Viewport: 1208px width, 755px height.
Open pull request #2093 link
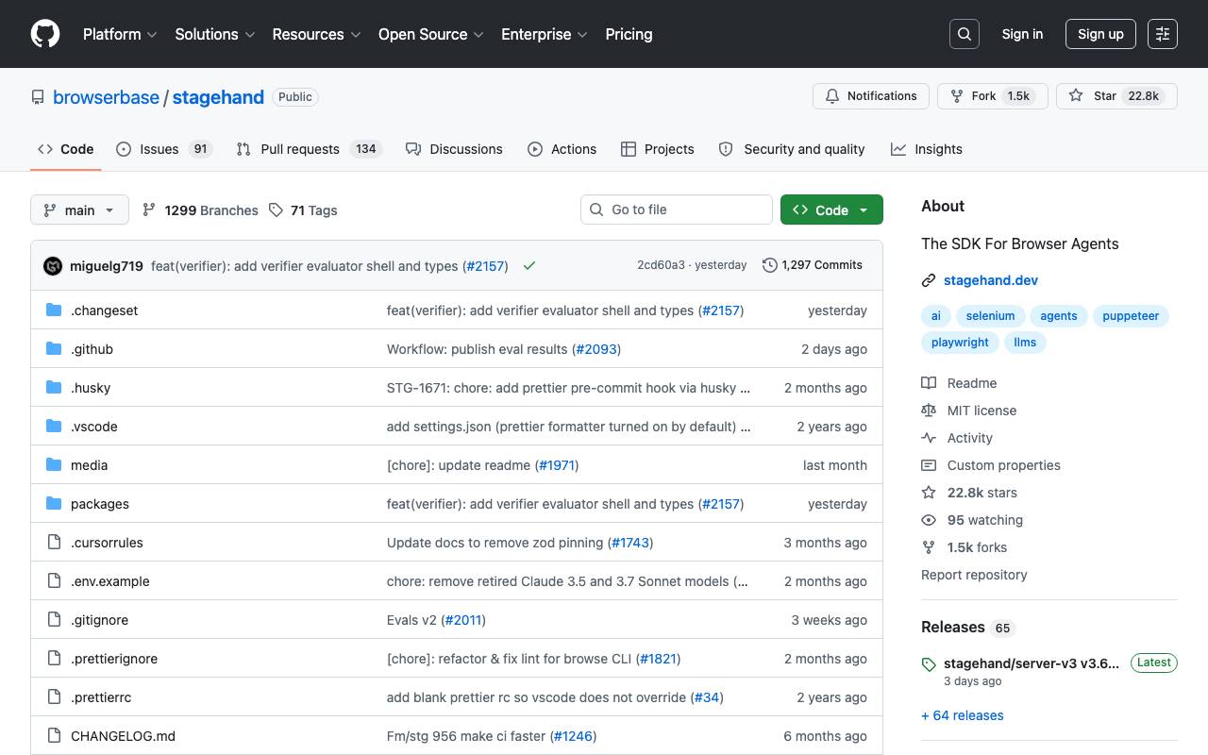[x=596, y=349]
